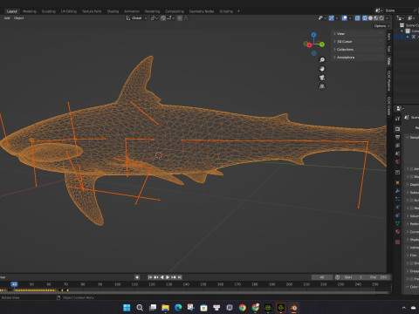This screenshot has width=419, height=314.
Task: Open the orange Object properties tab
Action: click(397, 183)
